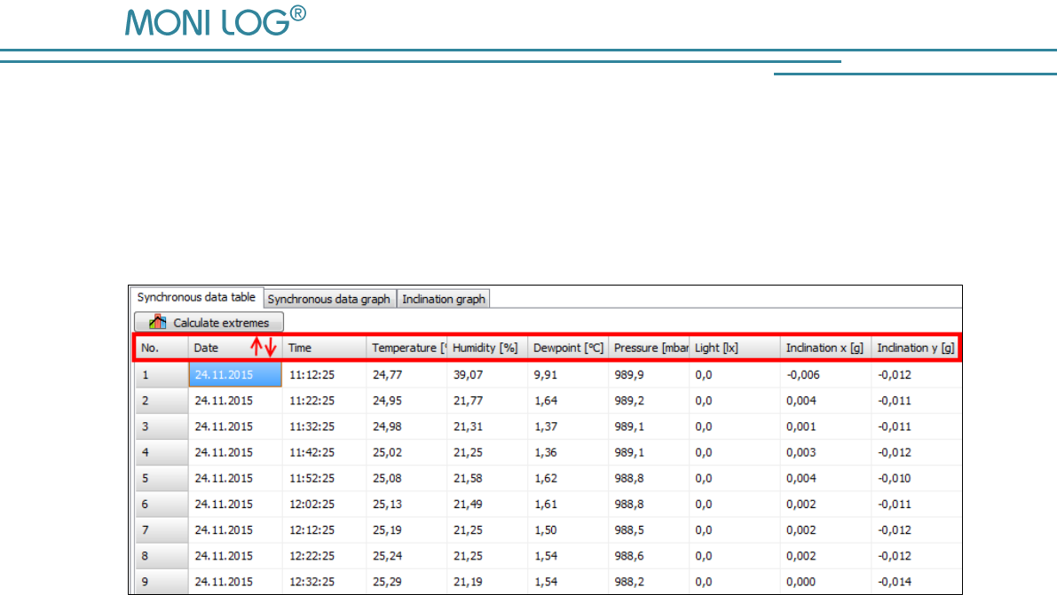Sort by the No. column header

(162, 348)
